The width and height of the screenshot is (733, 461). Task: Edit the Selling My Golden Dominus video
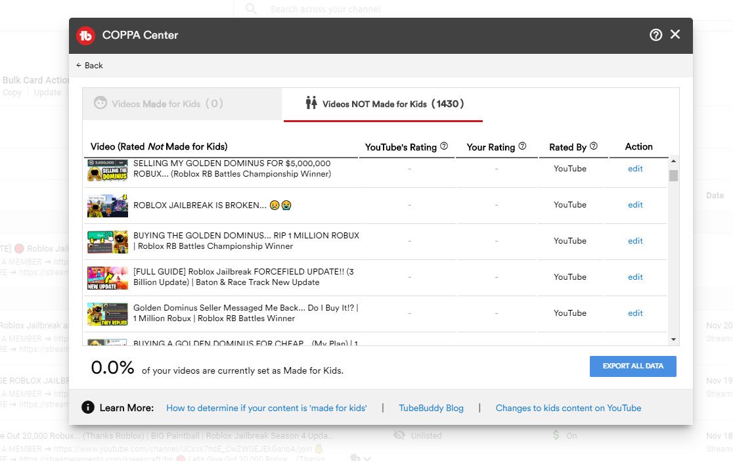click(x=635, y=169)
